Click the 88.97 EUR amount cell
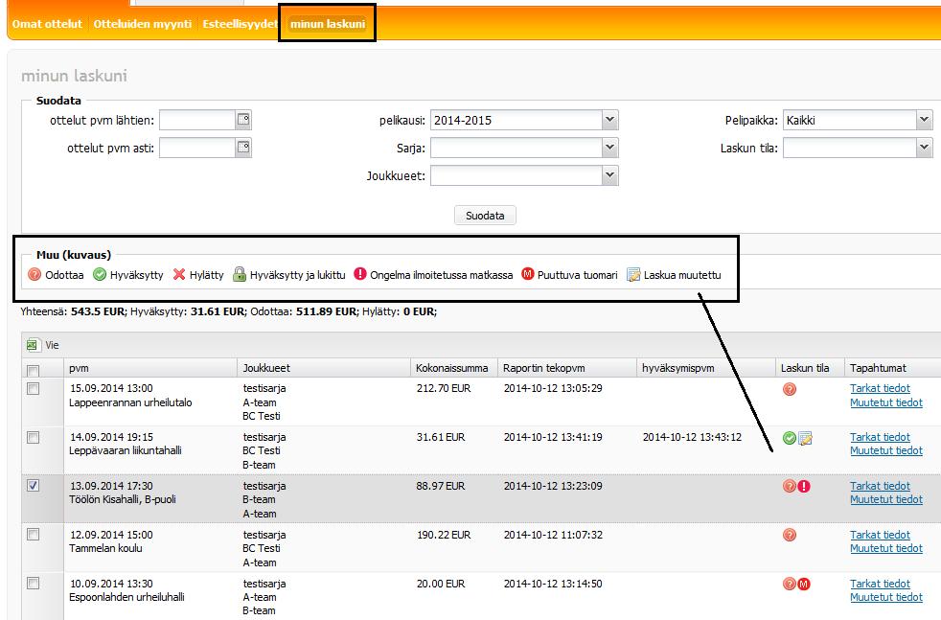 441,486
